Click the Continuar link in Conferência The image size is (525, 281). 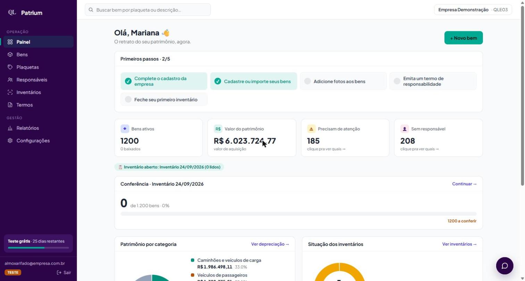[464, 184]
